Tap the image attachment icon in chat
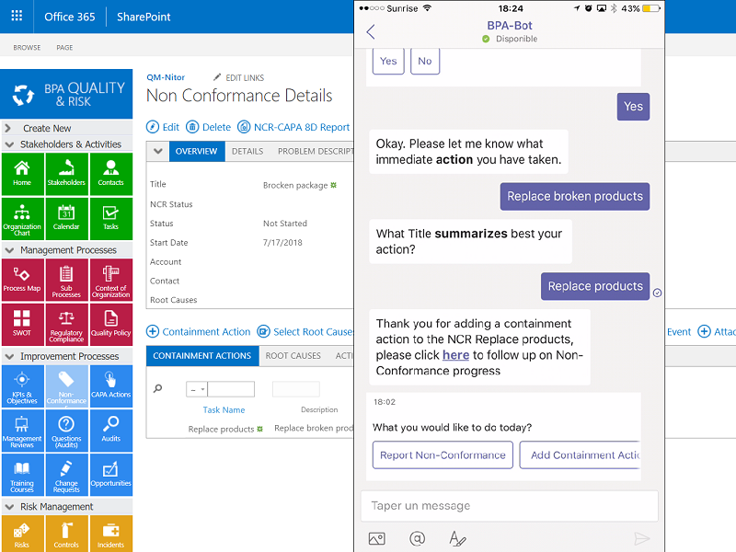The height and width of the screenshot is (552, 736). tap(377, 538)
